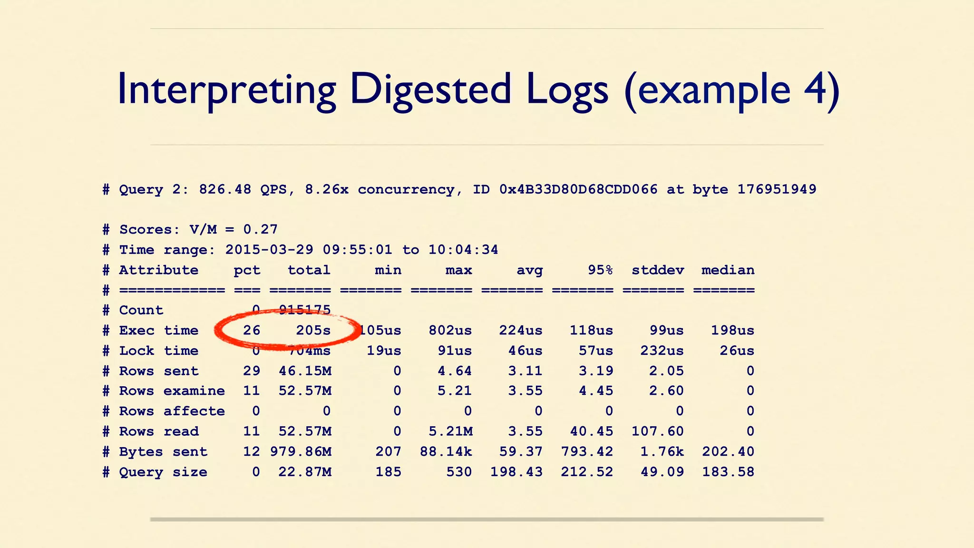Click the Count total 915175
The height and width of the screenshot is (548, 974).
(304, 310)
